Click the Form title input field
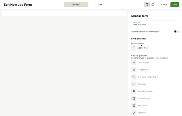Screen dimensions: 182x116 pos(156,24)
